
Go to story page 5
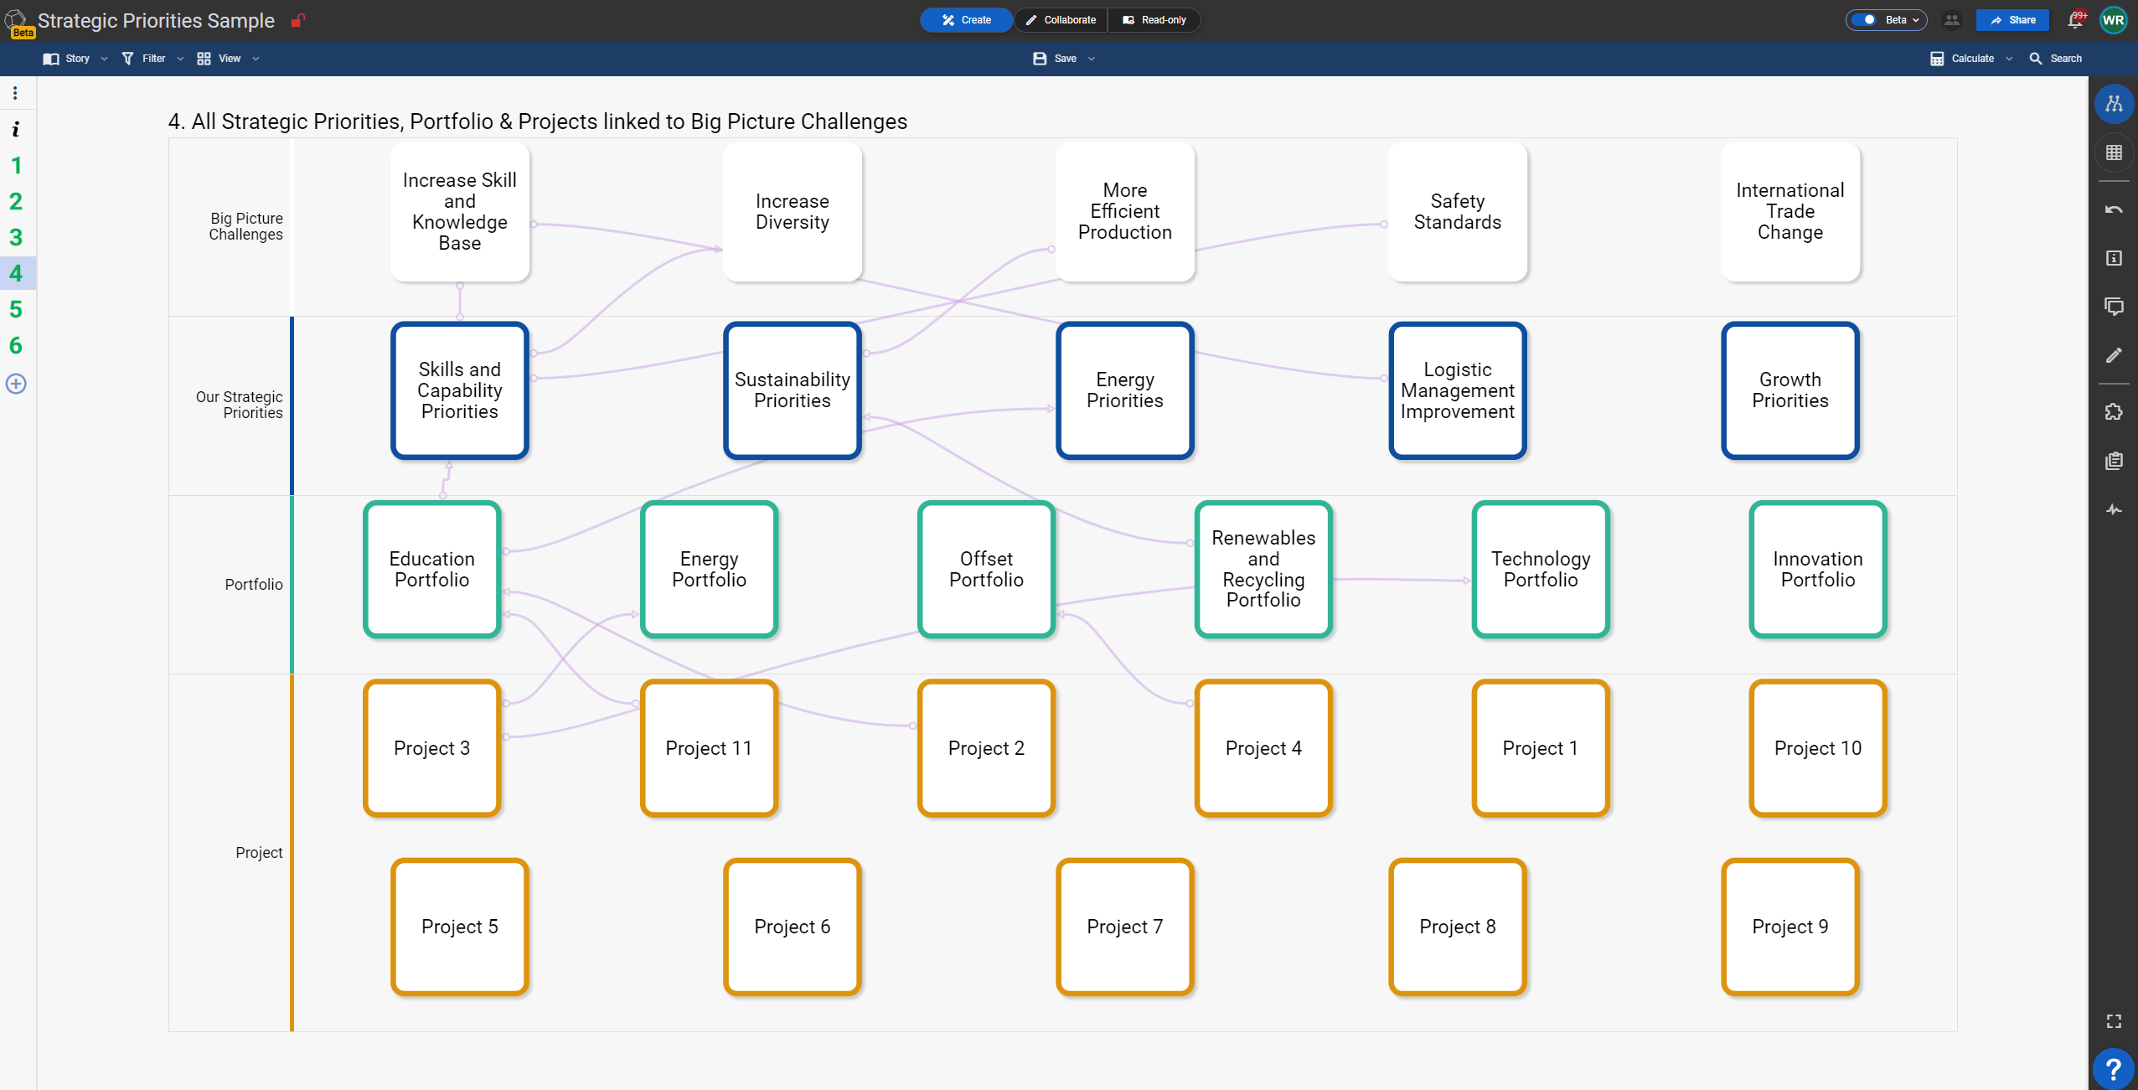[16, 309]
